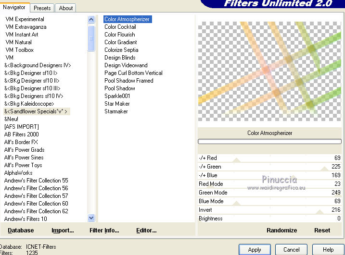Select VM Instant Art category
The width and height of the screenshot is (345, 255).
(22, 35)
